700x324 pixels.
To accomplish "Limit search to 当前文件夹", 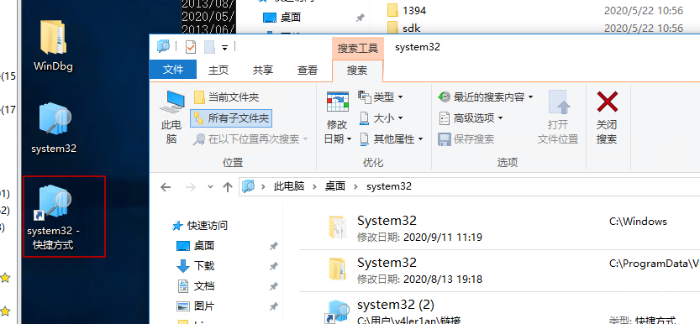I will [x=226, y=97].
